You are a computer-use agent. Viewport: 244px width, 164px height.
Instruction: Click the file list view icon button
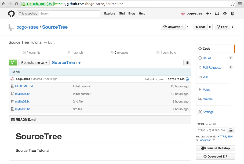pyautogui.click(x=187, y=63)
